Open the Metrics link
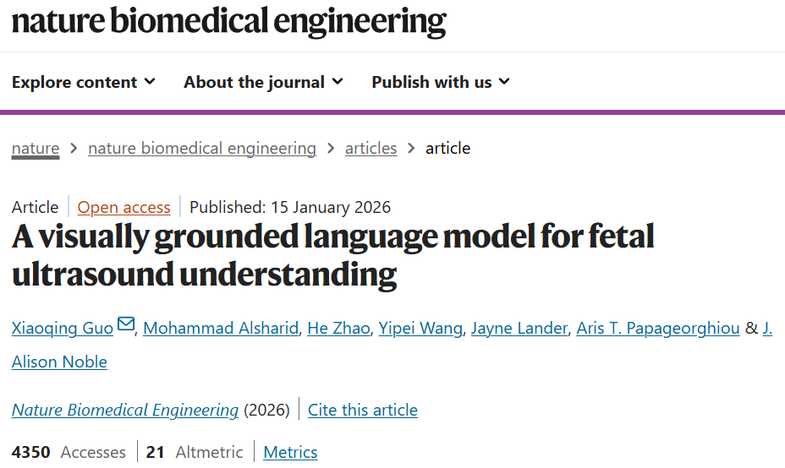The image size is (785, 468). (x=290, y=453)
